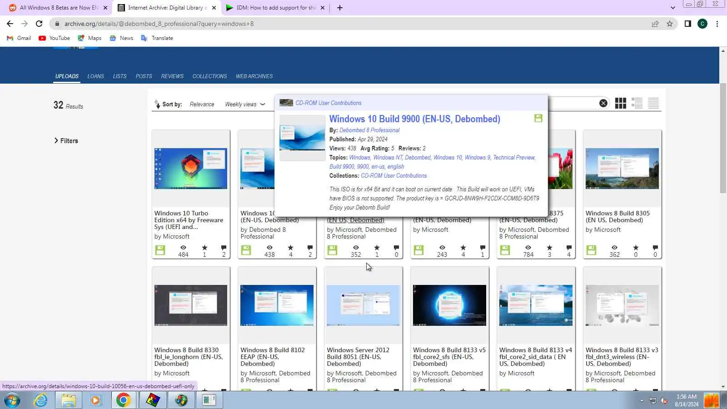Click software icon in Windows 10 Build 9900 popup
Viewport: 727px width, 409px height.
click(538, 118)
